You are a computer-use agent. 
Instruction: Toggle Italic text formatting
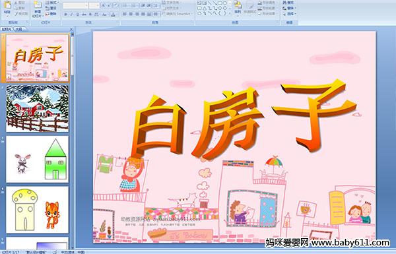pos(71,15)
